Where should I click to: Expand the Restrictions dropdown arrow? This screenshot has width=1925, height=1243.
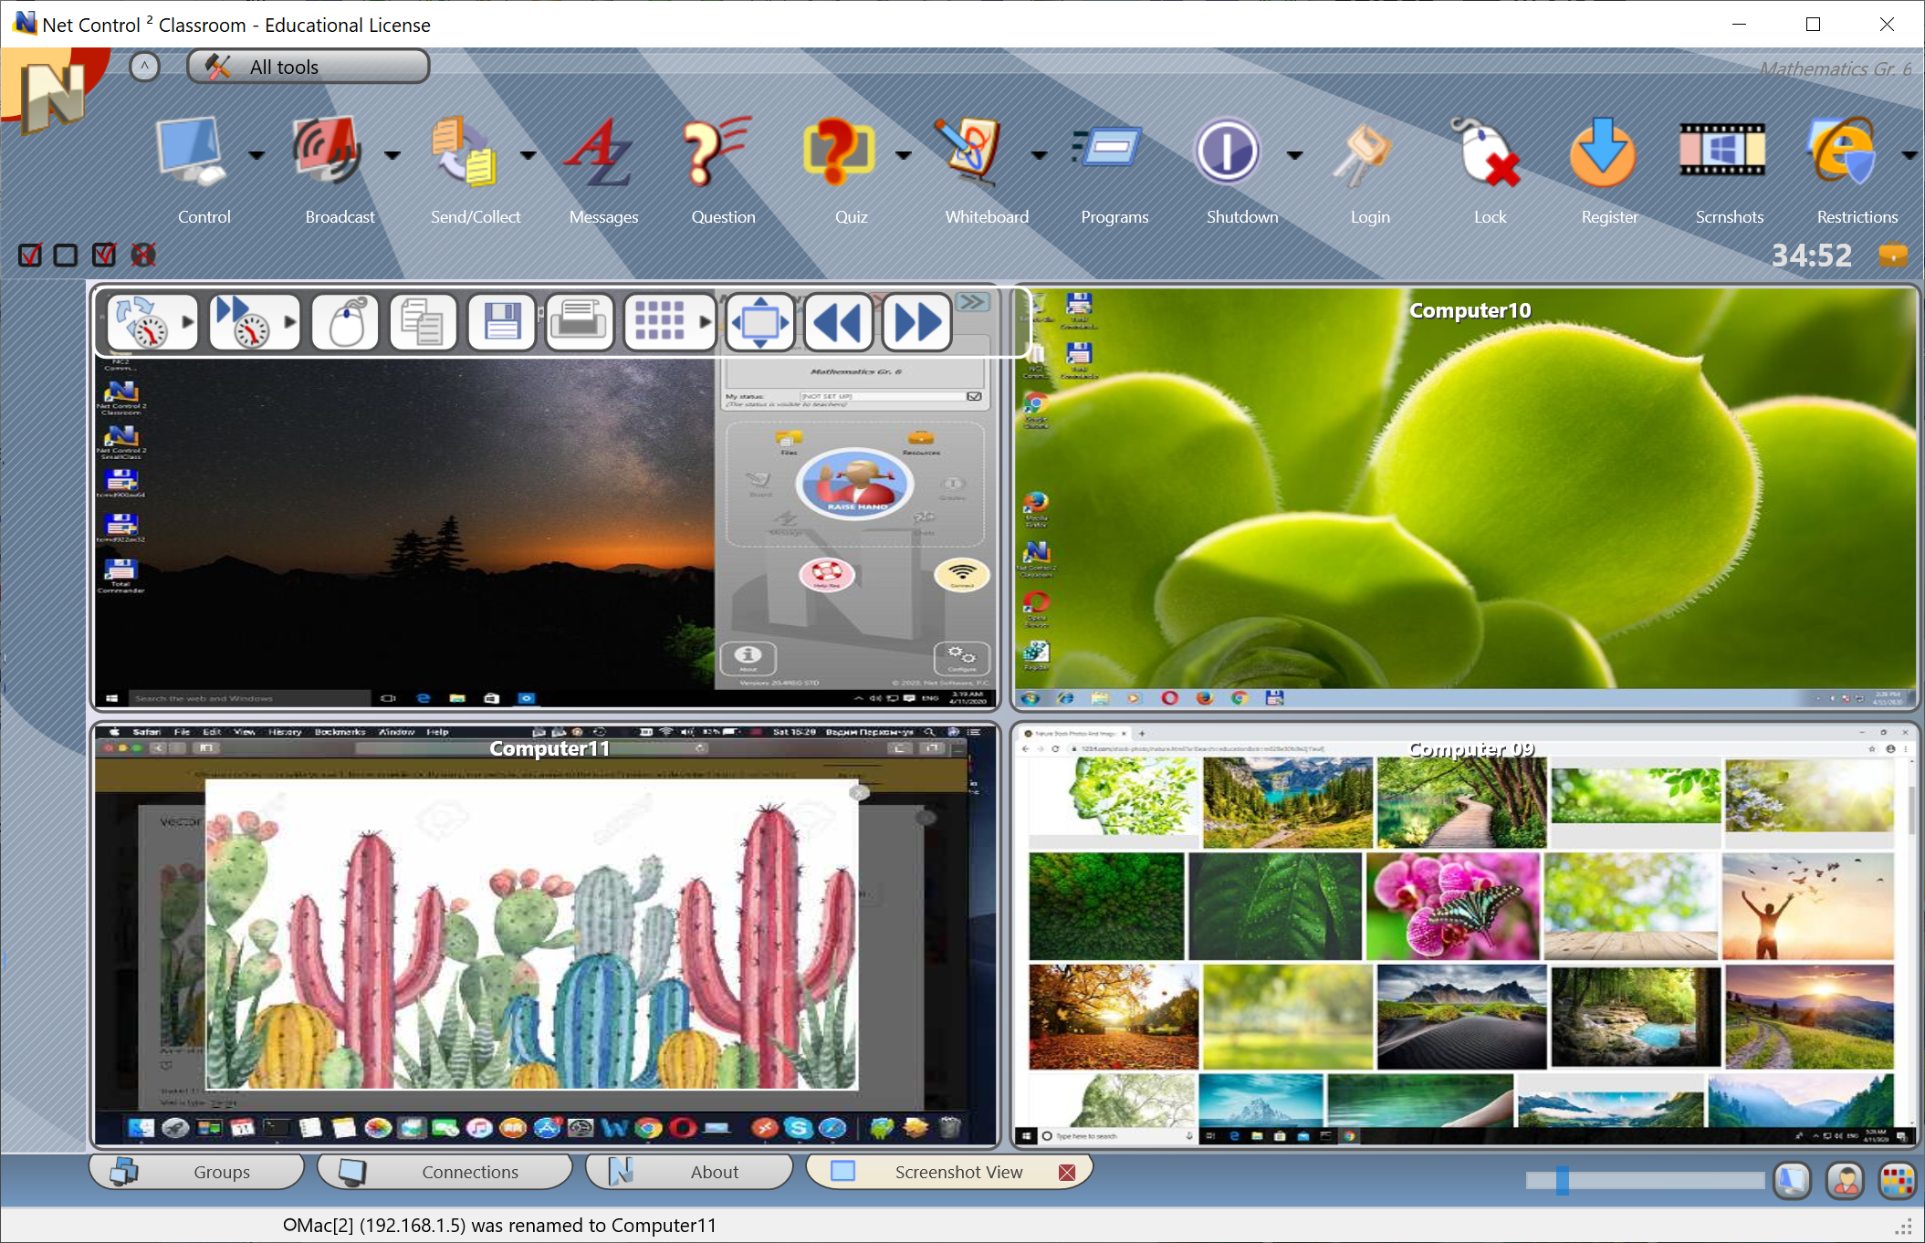click(x=1909, y=155)
